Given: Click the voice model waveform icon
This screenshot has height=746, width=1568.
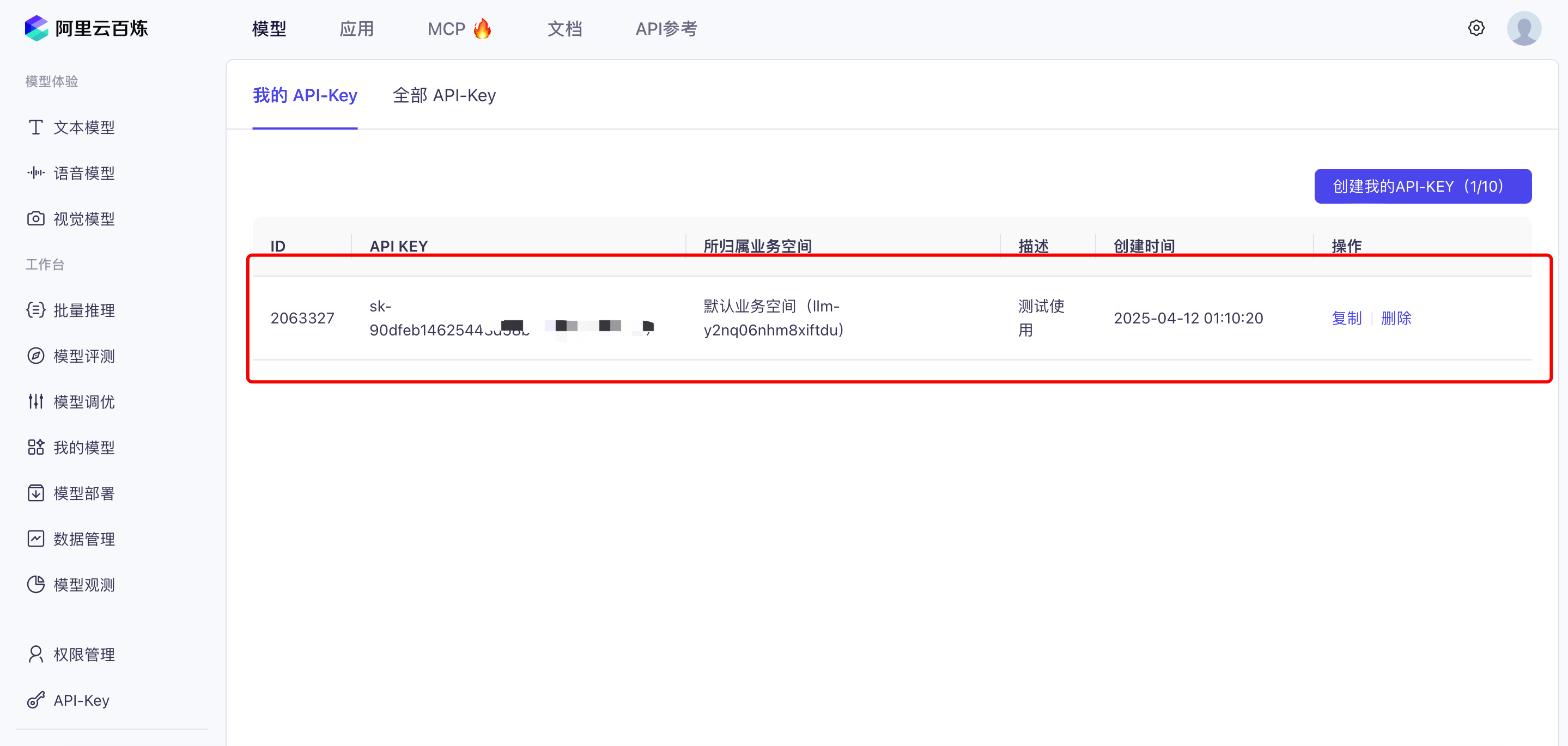Looking at the screenshot, I should (35, 173).
